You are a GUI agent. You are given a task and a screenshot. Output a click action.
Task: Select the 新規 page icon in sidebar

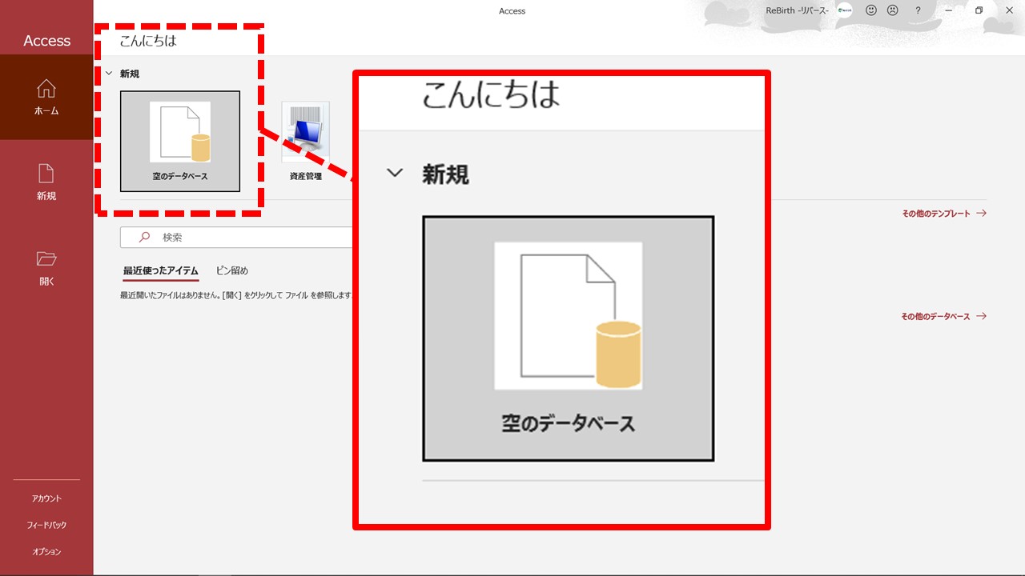tap(46, 173)
